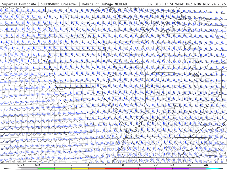
Task: Select the bright green 0.5–1 colorbar segment
Action: pos(46,169)
